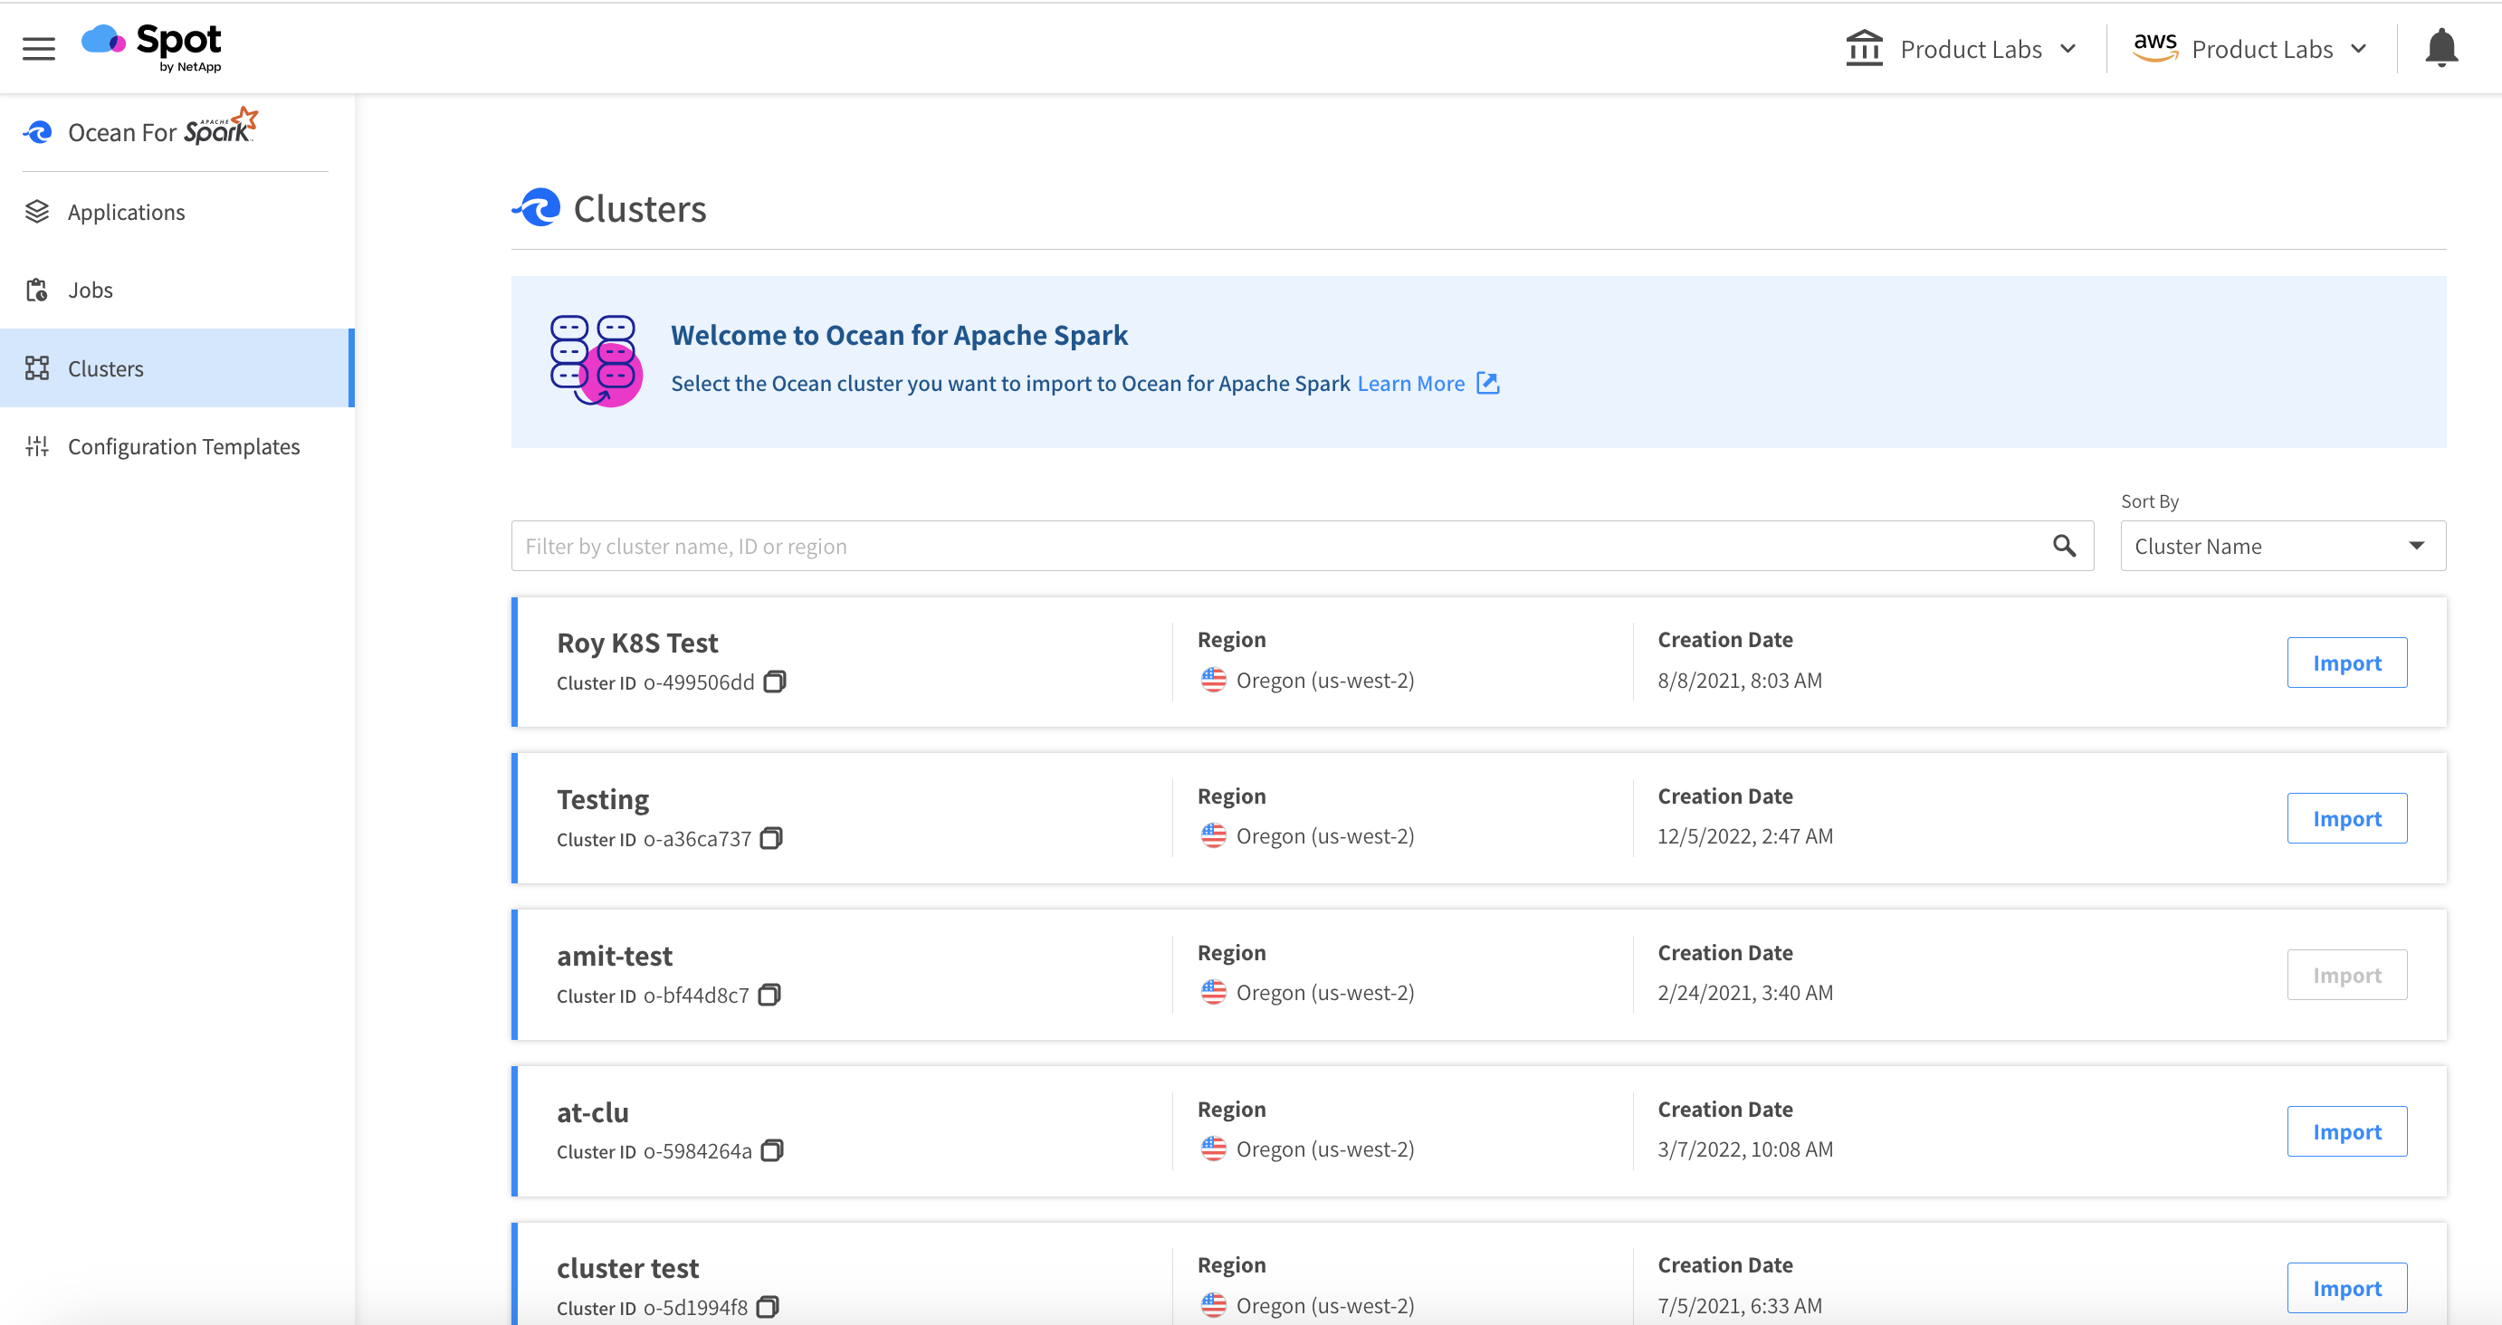The image size is (2502, 1325).
Task: Click creation date 12/5/2022, 2:47 AM
Action: tap(1745, 835)
